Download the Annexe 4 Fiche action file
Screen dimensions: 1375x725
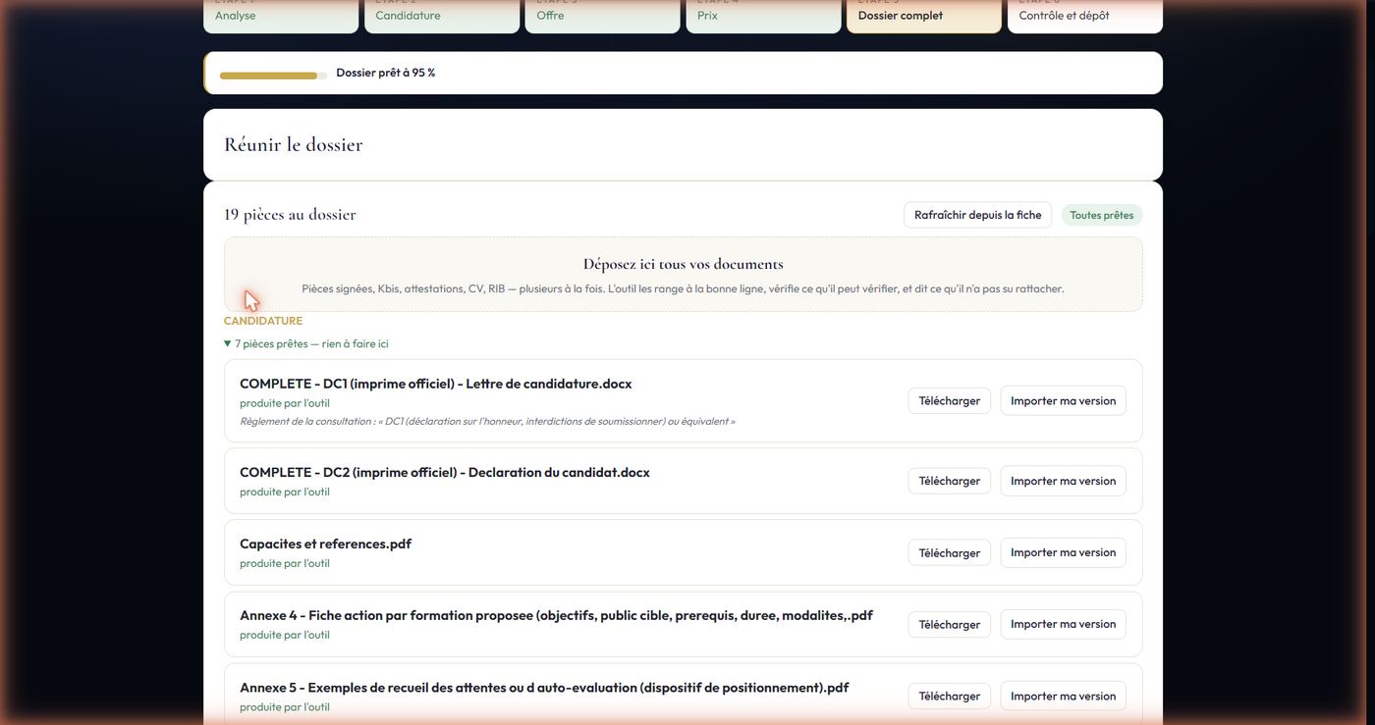coord(950,624)
